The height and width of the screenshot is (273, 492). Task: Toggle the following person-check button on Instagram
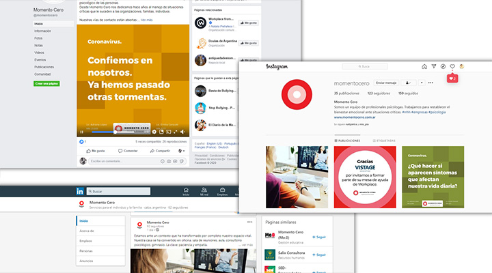pos(408,83)
